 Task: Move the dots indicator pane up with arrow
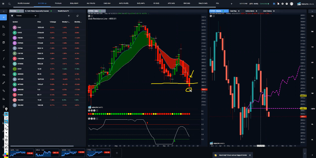(x=94, y=111)
